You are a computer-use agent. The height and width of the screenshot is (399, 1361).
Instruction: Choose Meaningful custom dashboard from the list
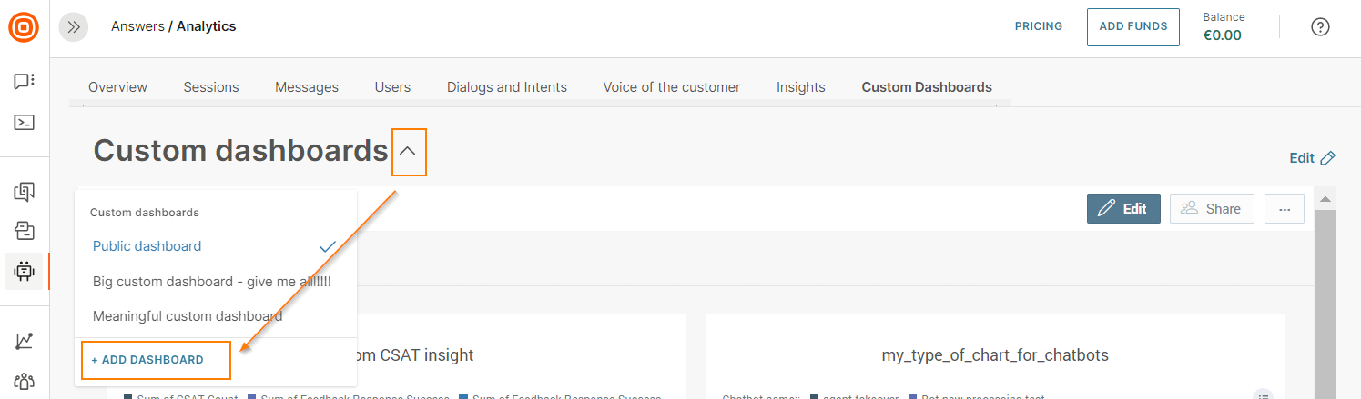[188, 316]
